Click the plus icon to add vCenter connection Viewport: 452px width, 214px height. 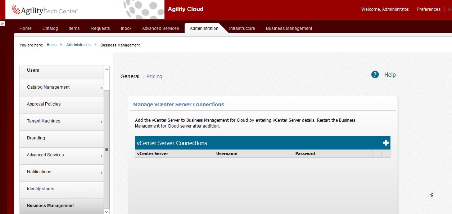385,143
